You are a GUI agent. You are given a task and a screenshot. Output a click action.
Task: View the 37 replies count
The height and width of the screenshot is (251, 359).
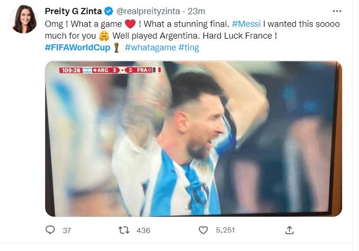coord(67,230)
